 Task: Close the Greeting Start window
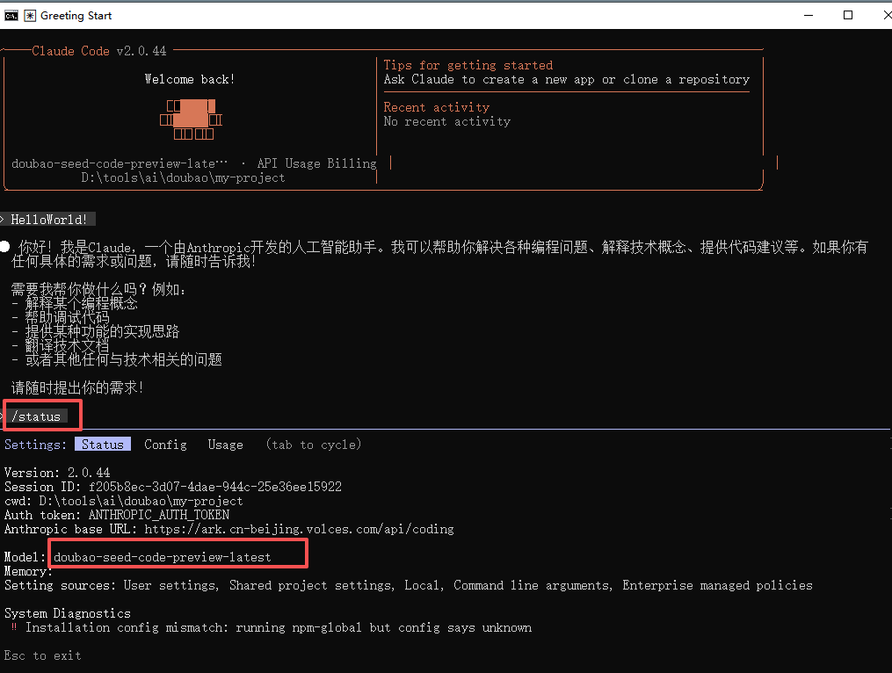(x=886, y=15)
